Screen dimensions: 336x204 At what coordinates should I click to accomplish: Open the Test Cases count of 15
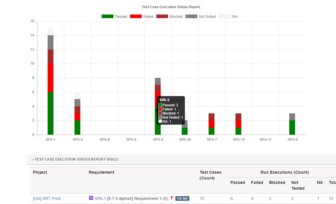tap(202, 198)
